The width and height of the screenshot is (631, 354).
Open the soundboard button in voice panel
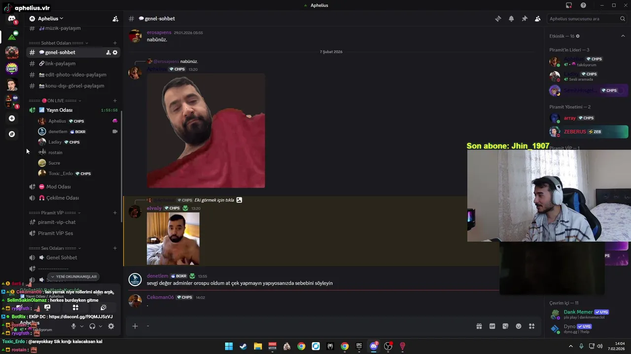pos(104,307)
